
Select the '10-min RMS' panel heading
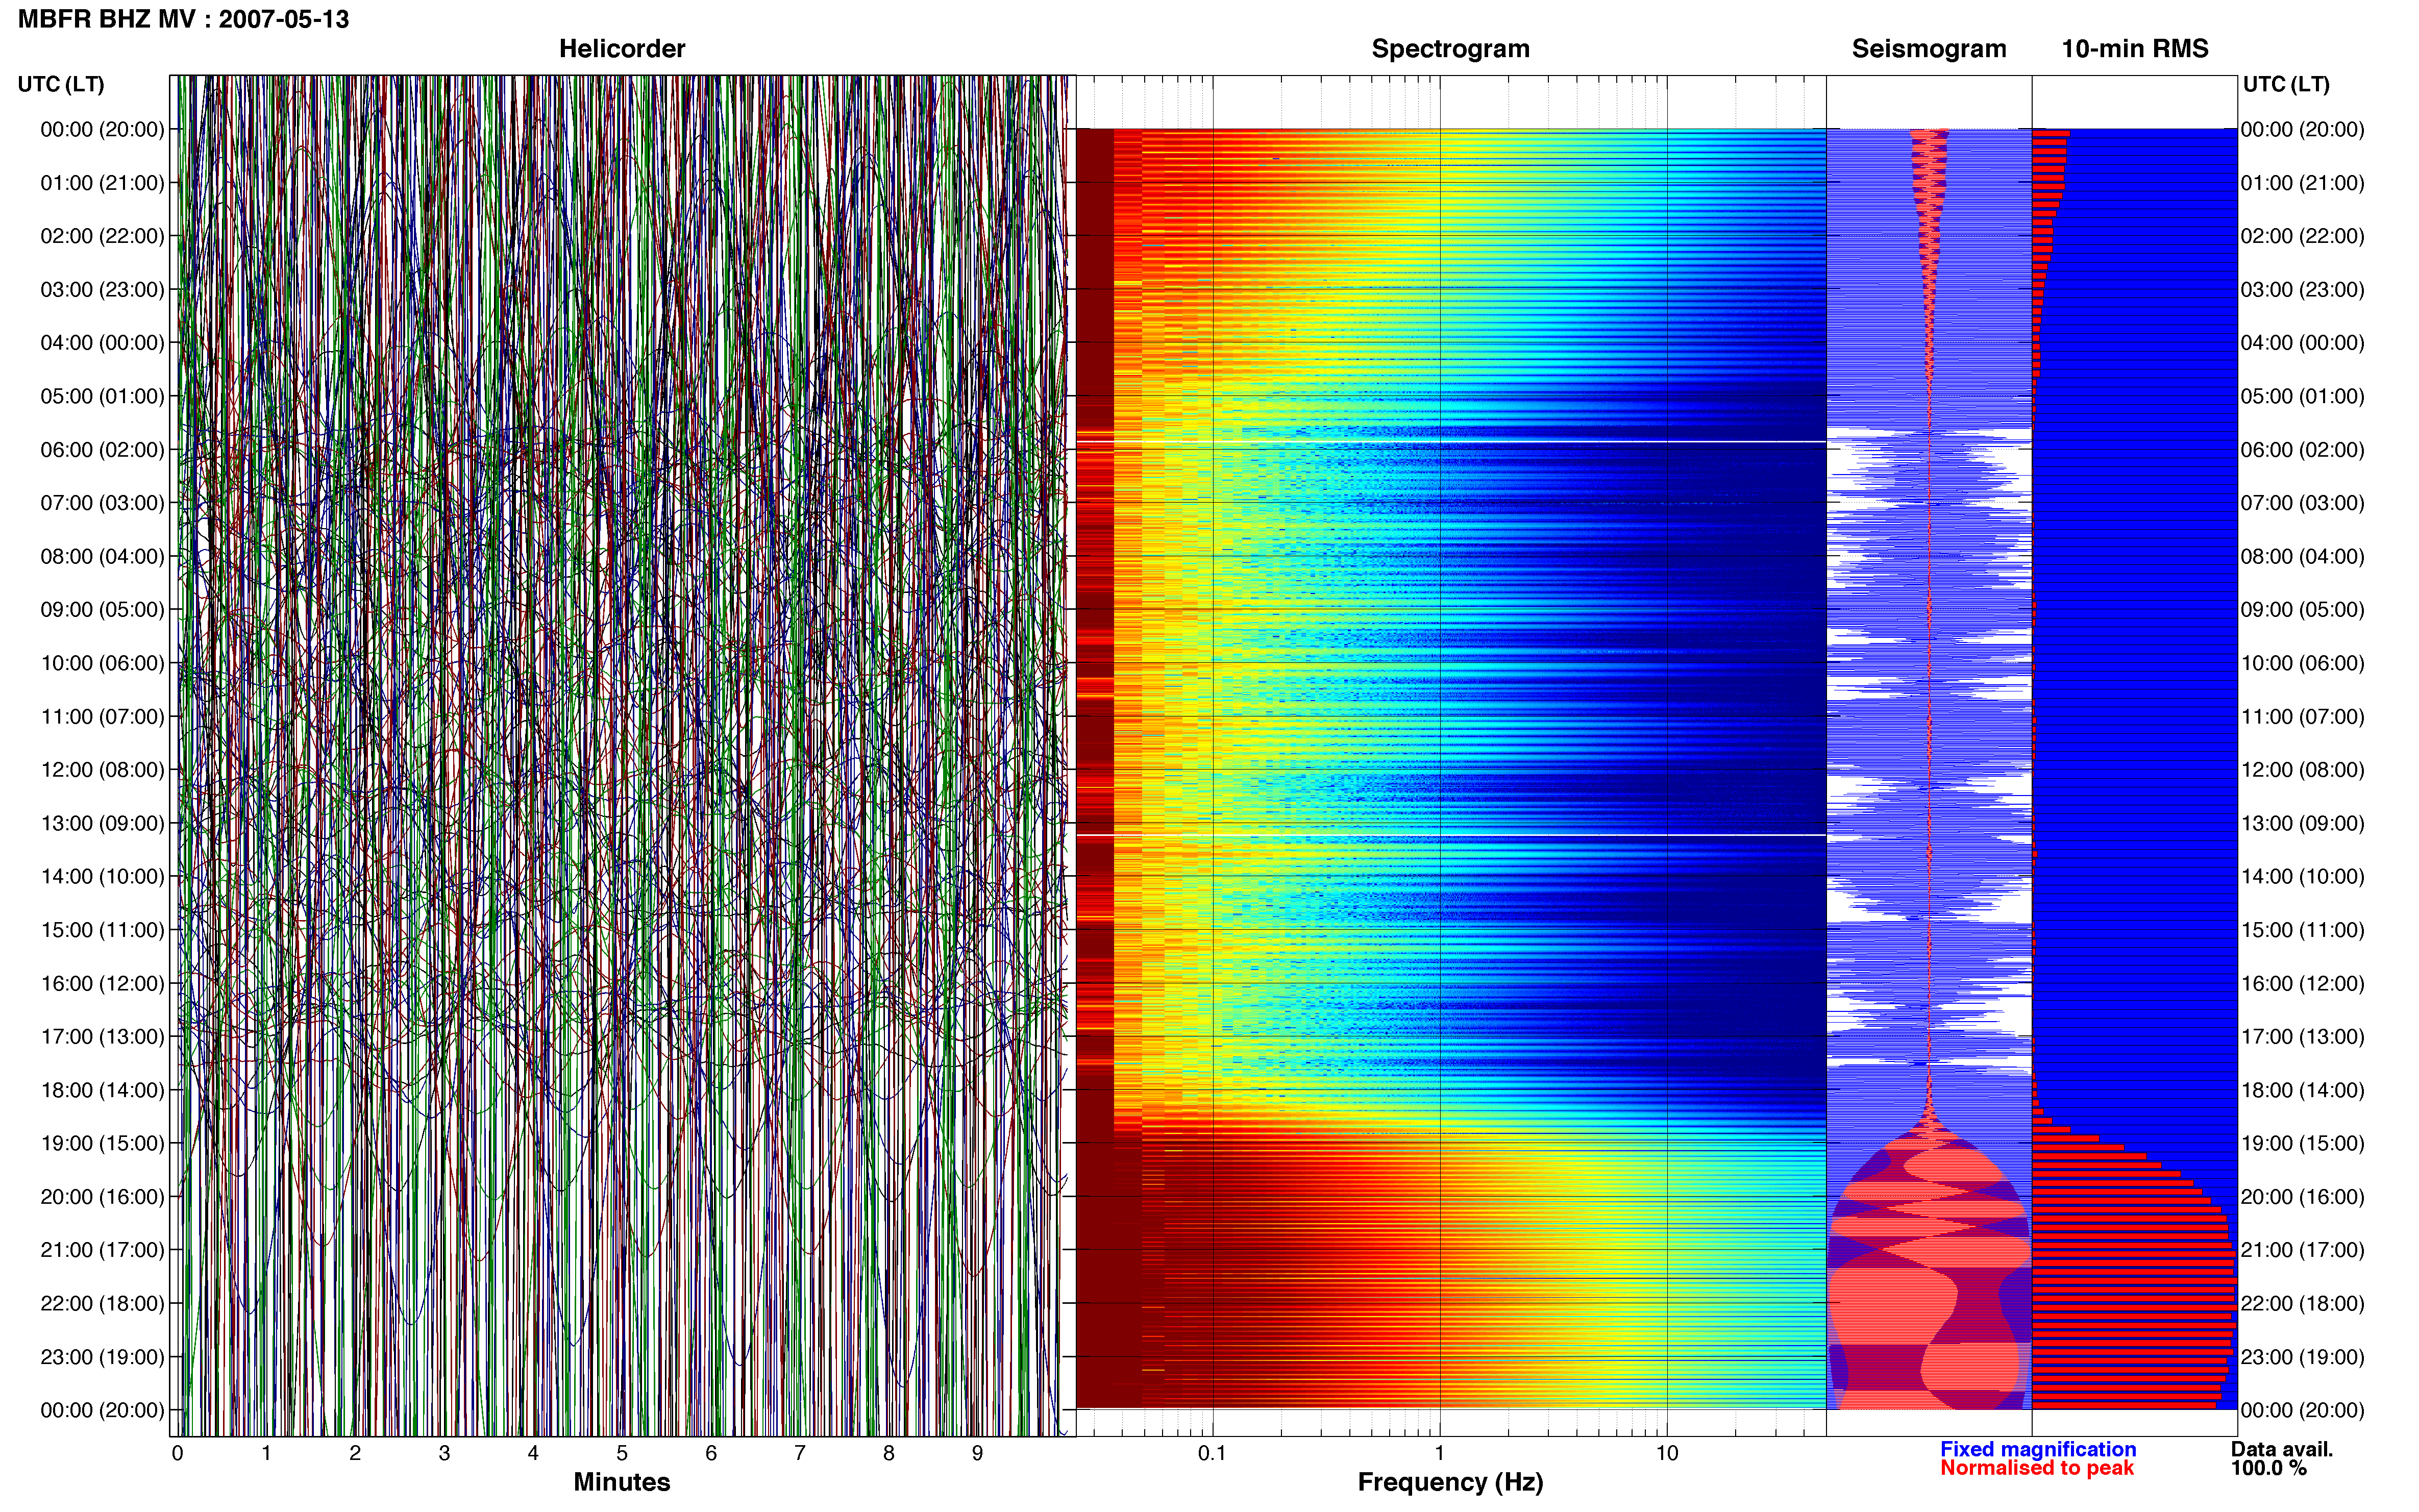coord(2135,49)
